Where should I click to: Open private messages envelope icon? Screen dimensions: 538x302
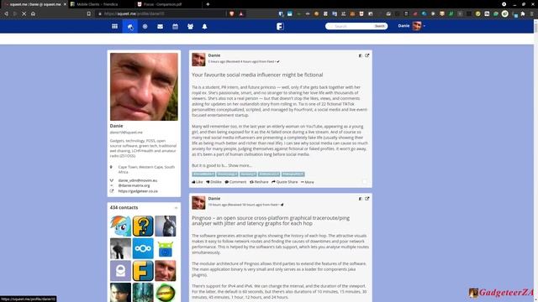160,26
